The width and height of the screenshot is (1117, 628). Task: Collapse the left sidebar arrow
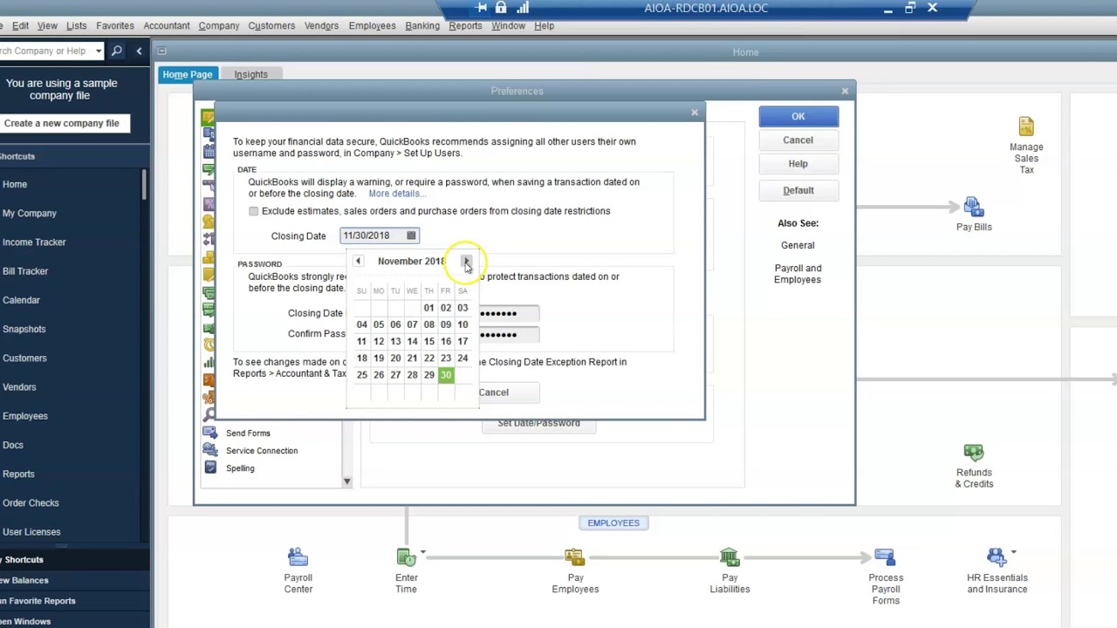[139, 51]
